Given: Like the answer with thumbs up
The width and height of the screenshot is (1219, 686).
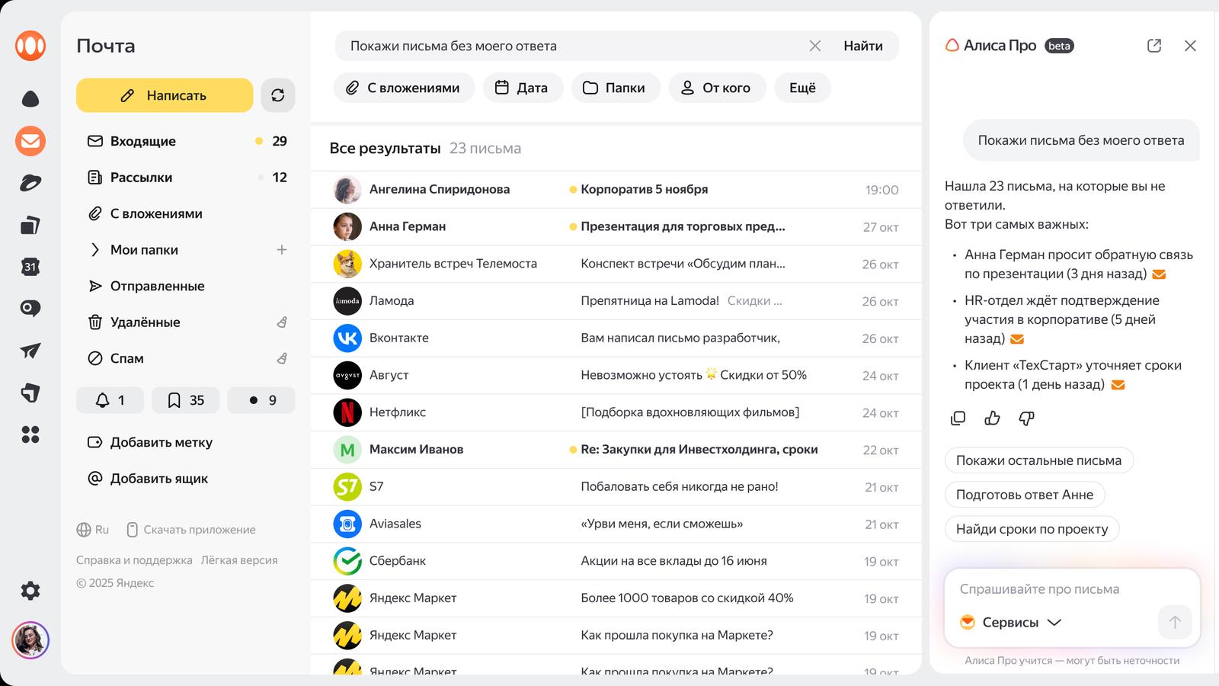Looking at the screenshot, I should click(x=992, y=418).
